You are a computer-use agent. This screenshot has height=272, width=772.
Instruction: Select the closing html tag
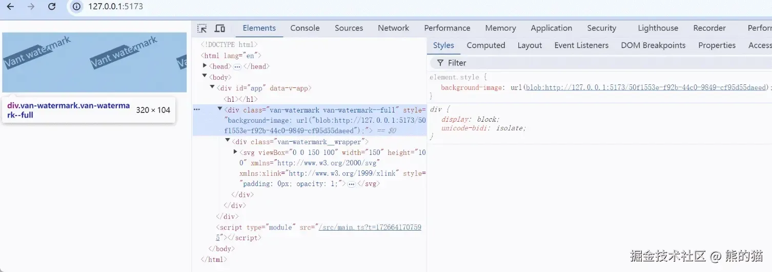pyautogui.click(x=214, y=260)
